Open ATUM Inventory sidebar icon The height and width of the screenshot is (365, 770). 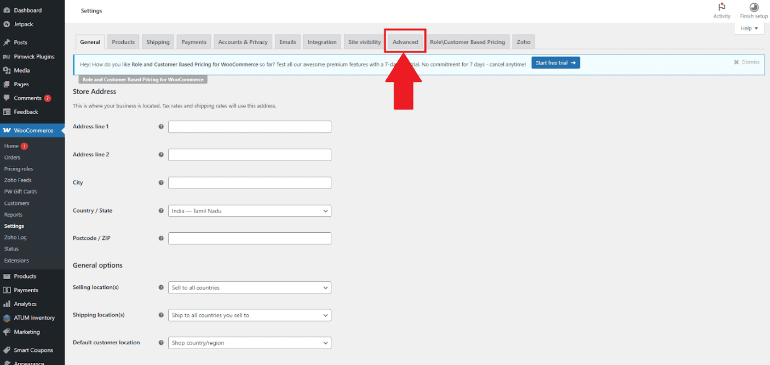[7, 318]
